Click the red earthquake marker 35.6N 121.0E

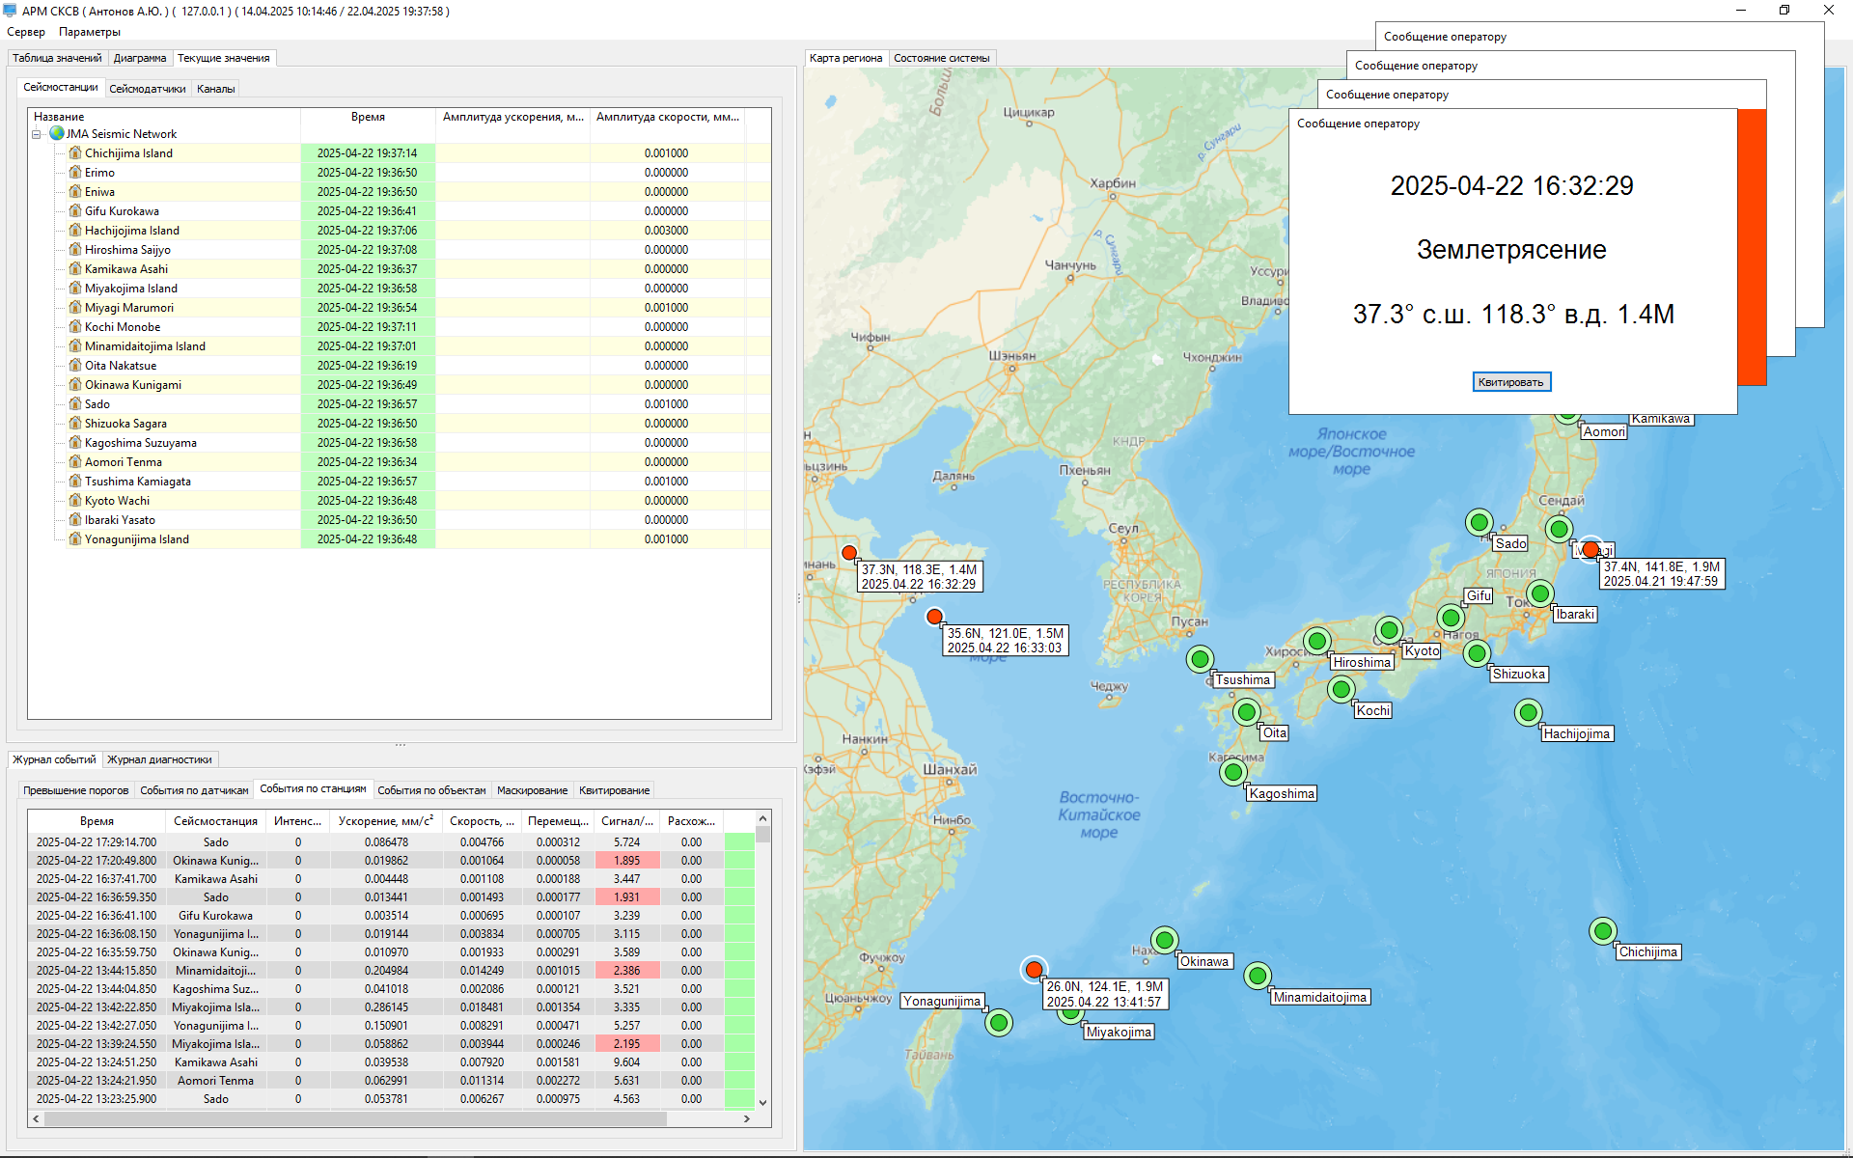tap(934, 617)
